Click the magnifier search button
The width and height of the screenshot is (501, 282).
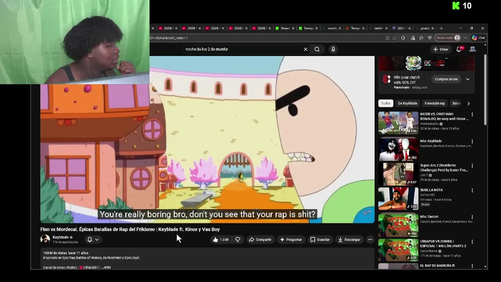click(317, 49)
